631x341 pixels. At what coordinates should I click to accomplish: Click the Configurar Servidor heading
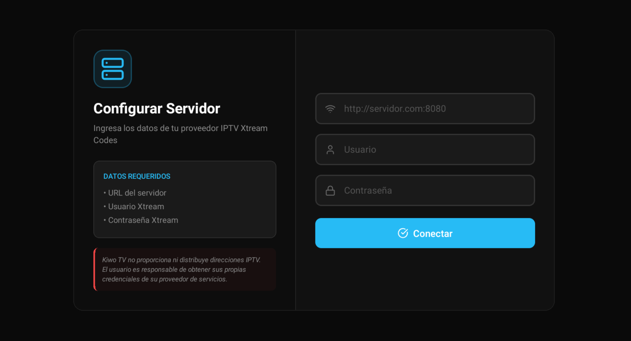pos(156,108)
